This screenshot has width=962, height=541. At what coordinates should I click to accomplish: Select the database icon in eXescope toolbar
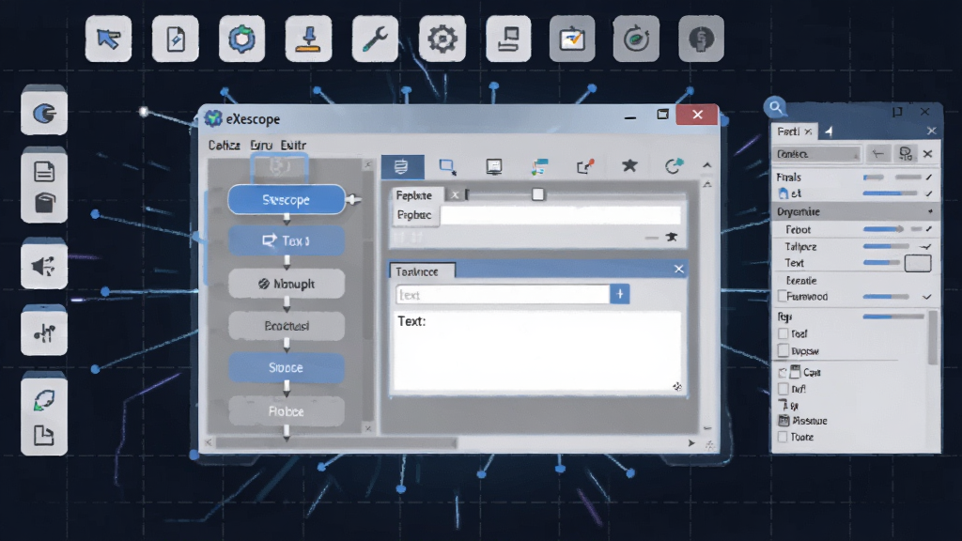coord(402,167)
